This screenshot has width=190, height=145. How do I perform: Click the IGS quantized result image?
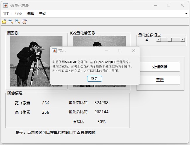[99, 41]
